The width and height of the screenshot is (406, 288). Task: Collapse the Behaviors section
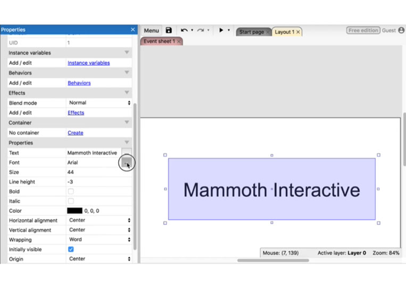pyautogui.click(x=127, y=72)
